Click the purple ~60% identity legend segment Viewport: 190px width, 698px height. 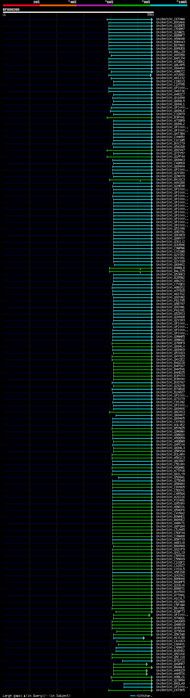(x=95, y=5)
